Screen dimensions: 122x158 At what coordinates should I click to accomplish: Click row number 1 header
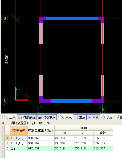[7, 138]
